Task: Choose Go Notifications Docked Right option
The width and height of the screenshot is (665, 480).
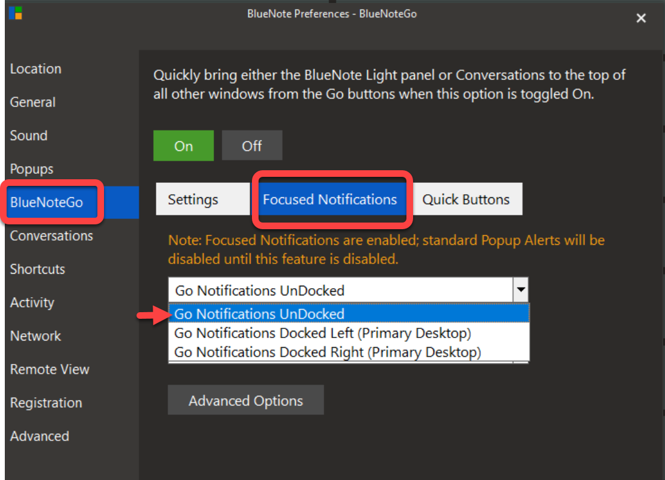Action: [349, 352]
